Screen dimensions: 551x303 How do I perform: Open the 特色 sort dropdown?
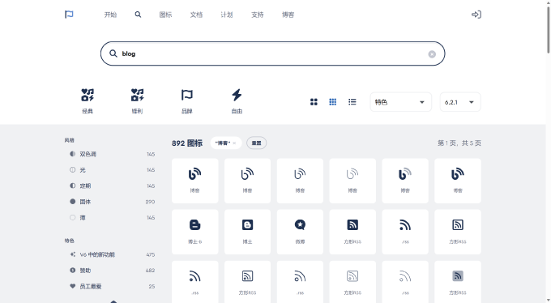(400, 102)
